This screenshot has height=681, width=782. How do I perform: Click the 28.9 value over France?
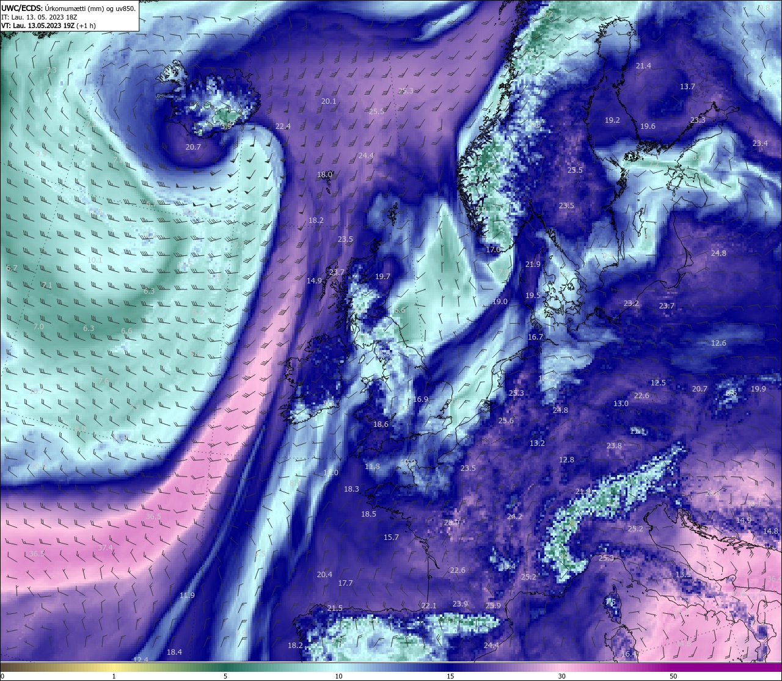coord(451,523)
